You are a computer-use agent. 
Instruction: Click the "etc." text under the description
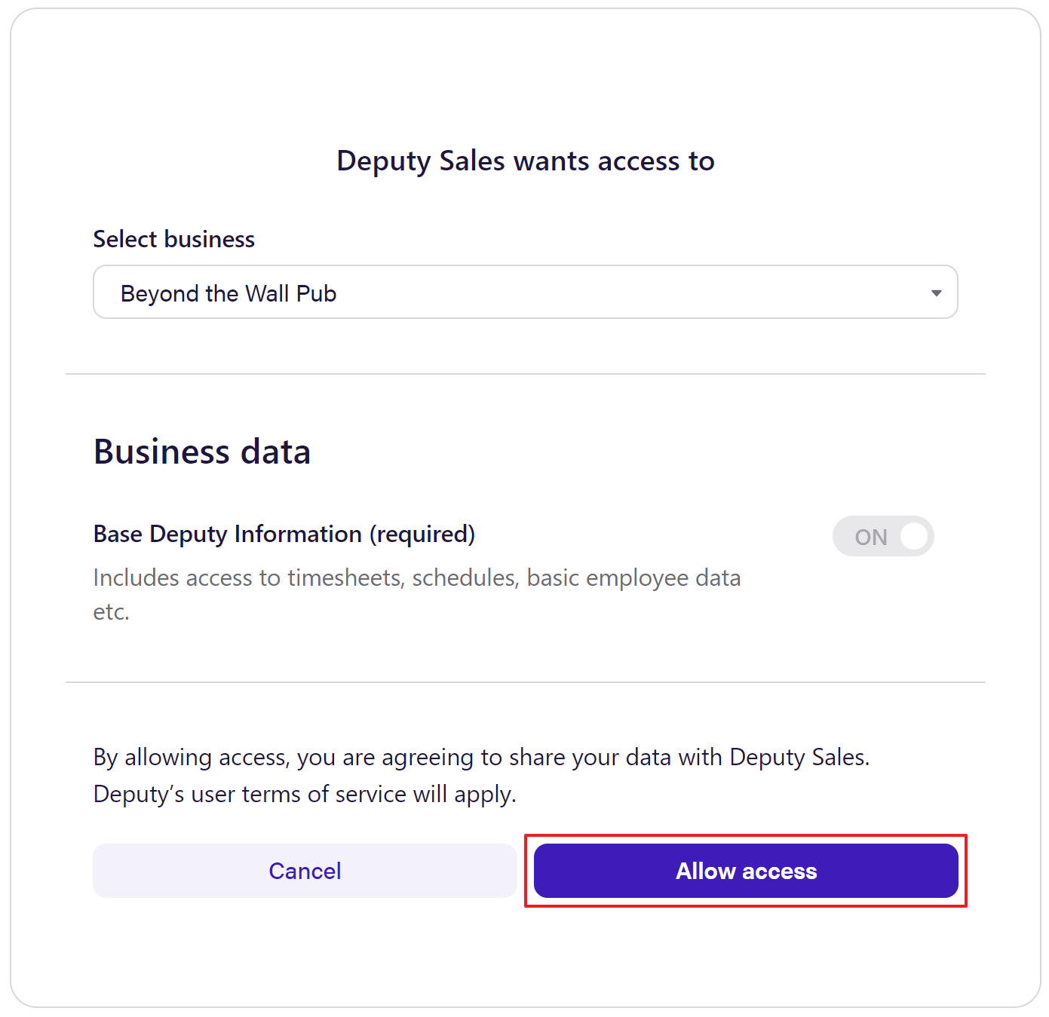tap(112, 611)
